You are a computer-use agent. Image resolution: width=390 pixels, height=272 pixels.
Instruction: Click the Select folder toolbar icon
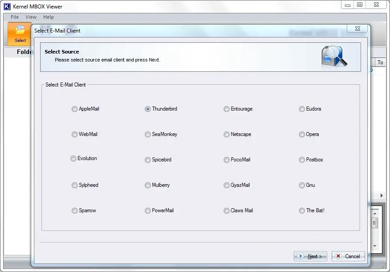click(20, 34)
